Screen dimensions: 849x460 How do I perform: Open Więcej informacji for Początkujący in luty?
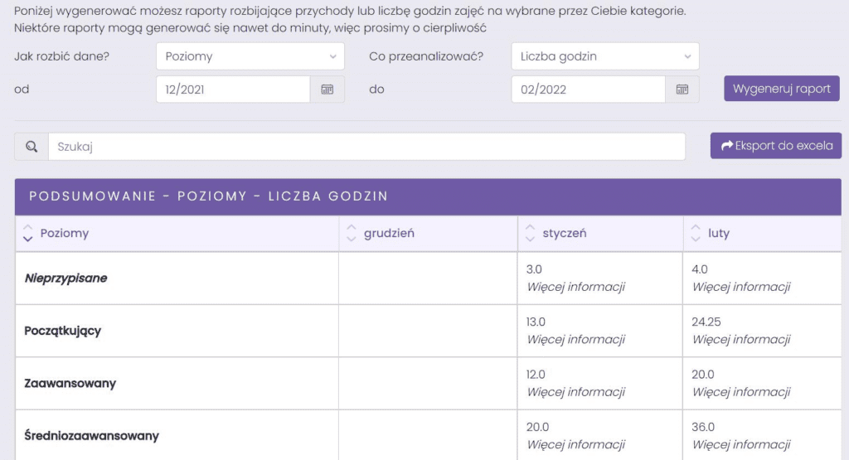(x=741, y=339)
